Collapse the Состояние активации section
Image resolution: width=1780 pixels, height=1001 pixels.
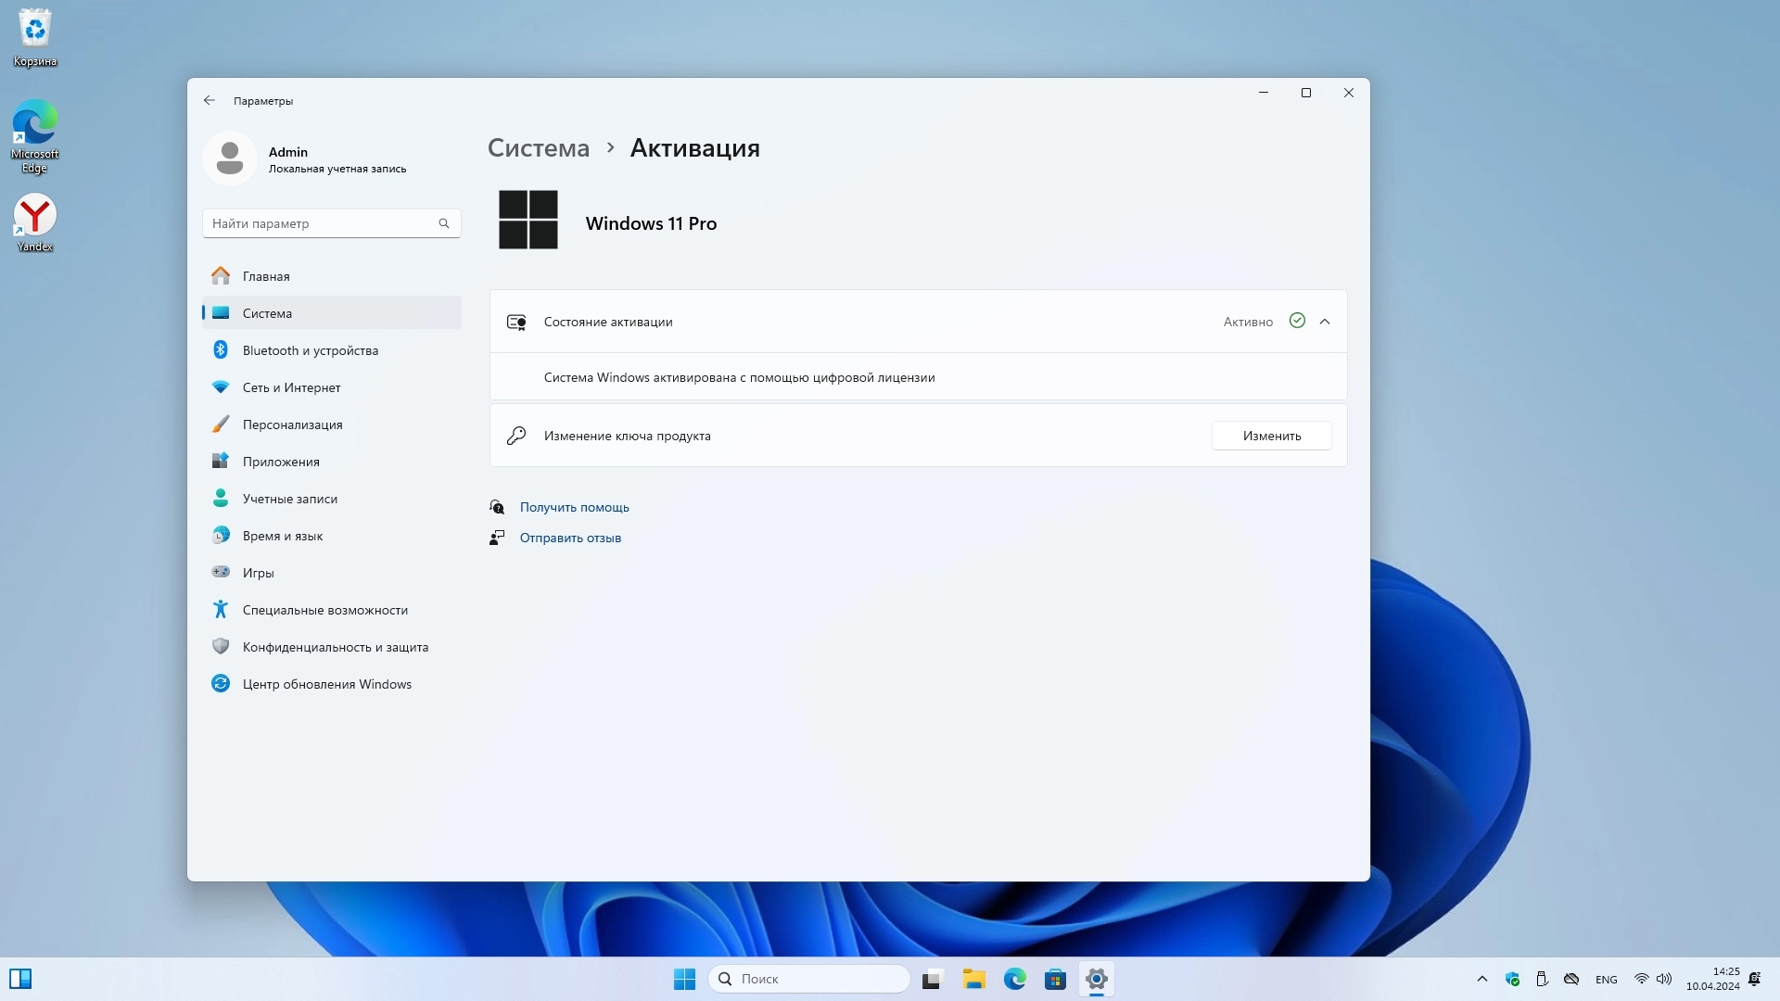point(1325,322)
